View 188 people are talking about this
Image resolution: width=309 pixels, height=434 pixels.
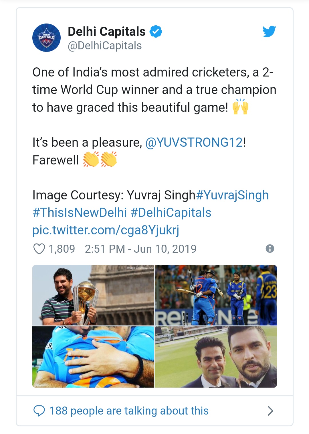(x=129, y=411)
